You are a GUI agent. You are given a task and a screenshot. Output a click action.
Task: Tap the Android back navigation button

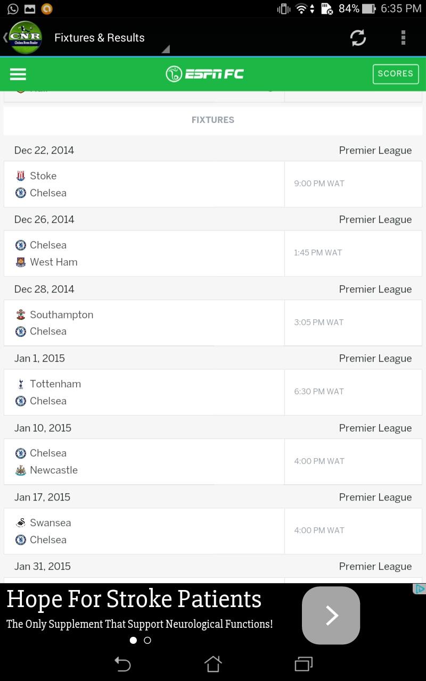[122, 663]
